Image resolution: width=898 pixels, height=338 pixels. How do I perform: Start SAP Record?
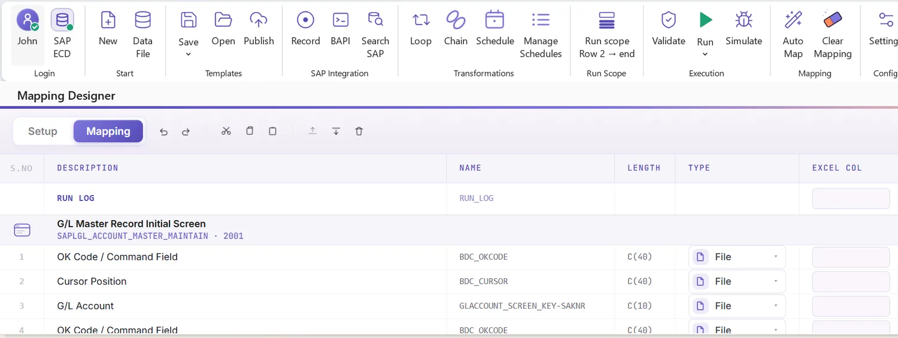click(305, 28)
